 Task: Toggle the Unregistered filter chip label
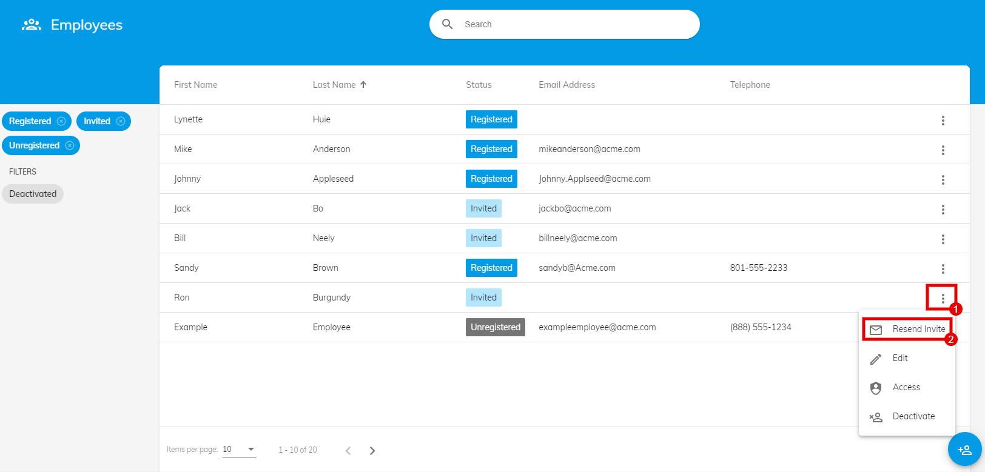click(34, 145)
